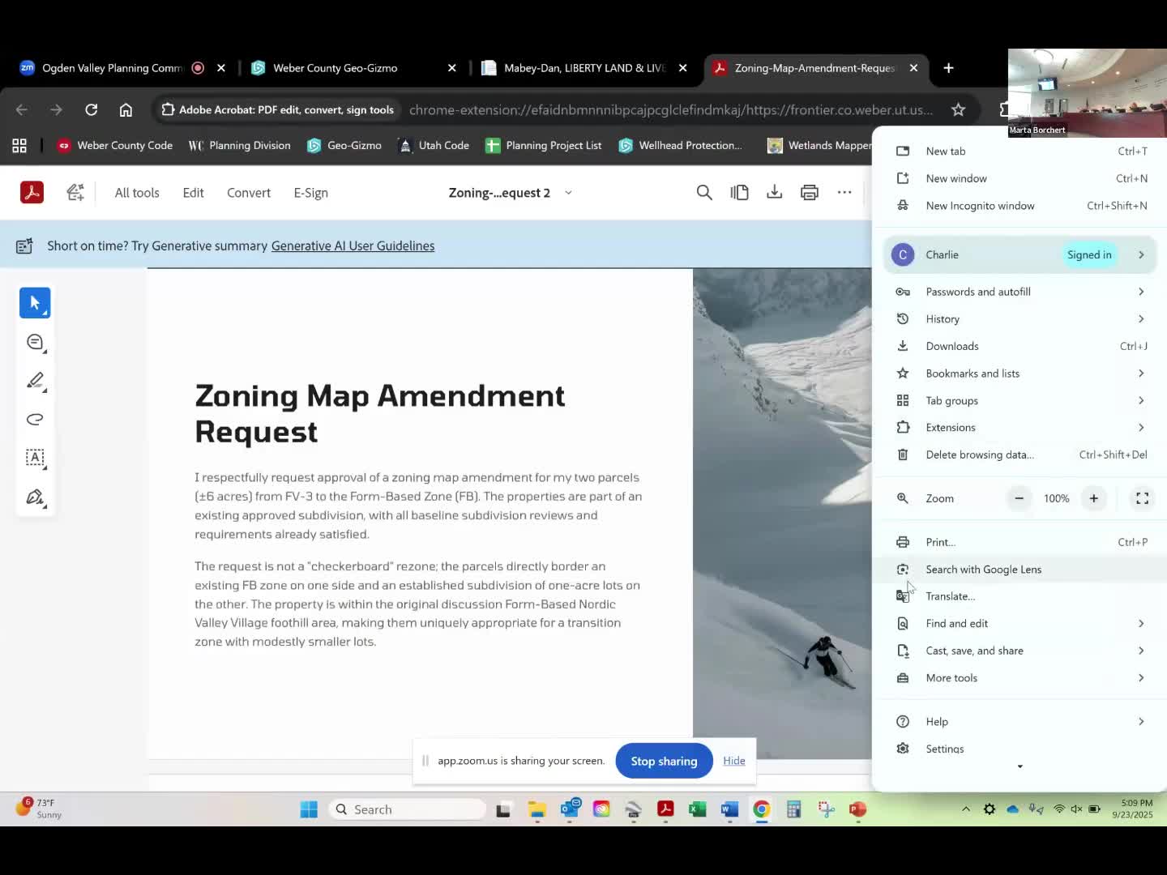The height and width of the screenshot is (875, 1167).
Task: Open Weber County Code bookmark
Action: pyautogui.click(x=115, y=146)
